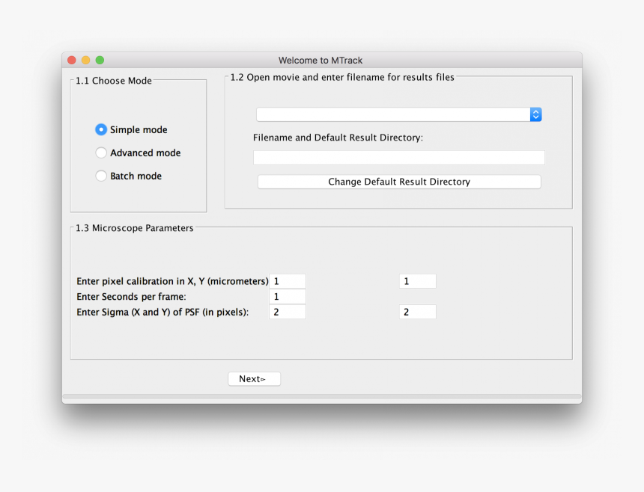Select Advanced mode

101,153
